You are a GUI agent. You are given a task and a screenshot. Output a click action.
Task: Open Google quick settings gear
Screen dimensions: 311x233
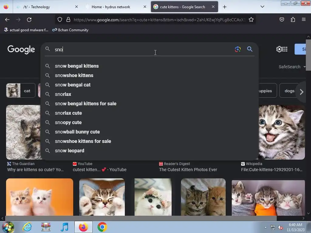[x=279, y=49]
